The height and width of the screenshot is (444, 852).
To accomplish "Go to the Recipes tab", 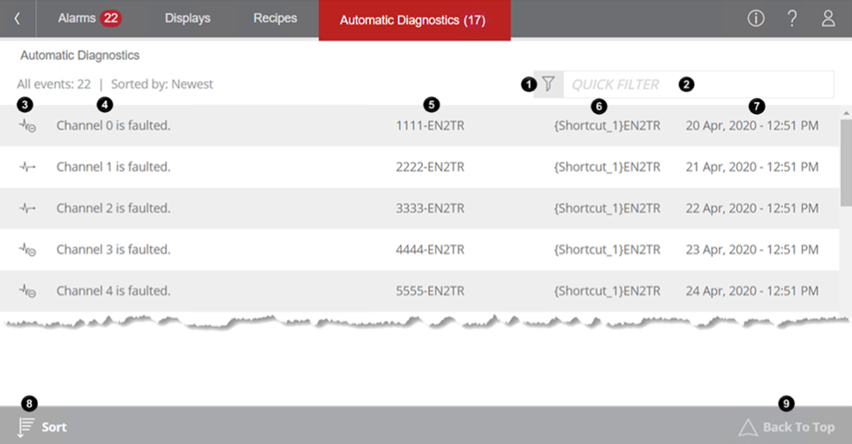I will point(275,19).
